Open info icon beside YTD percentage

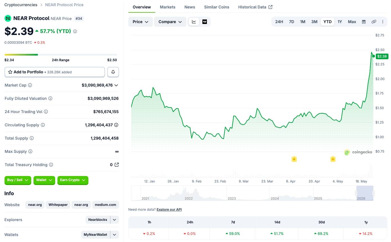[x=75, y=31]
